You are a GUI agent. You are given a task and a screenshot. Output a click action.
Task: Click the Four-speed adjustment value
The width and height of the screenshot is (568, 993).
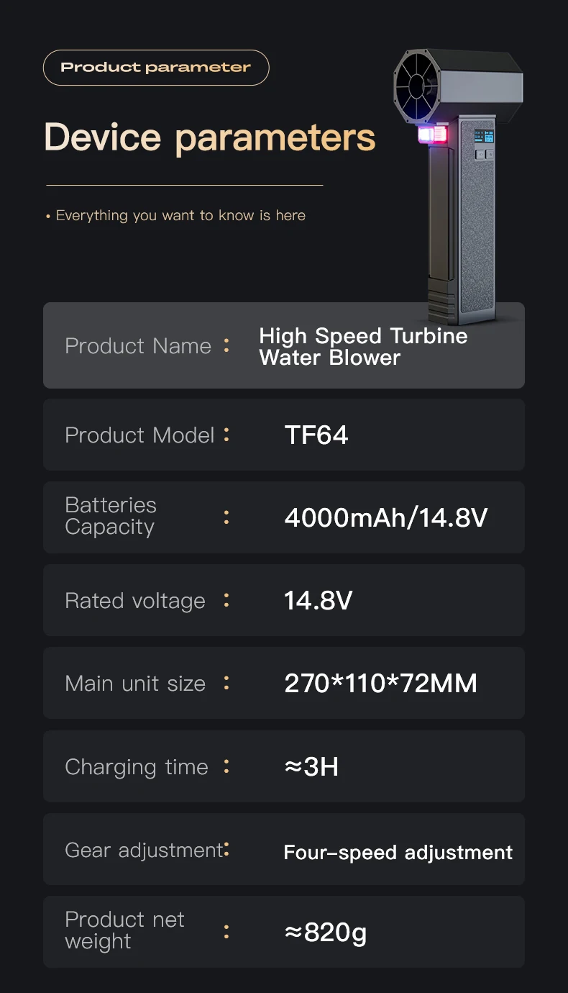point(398,853)
